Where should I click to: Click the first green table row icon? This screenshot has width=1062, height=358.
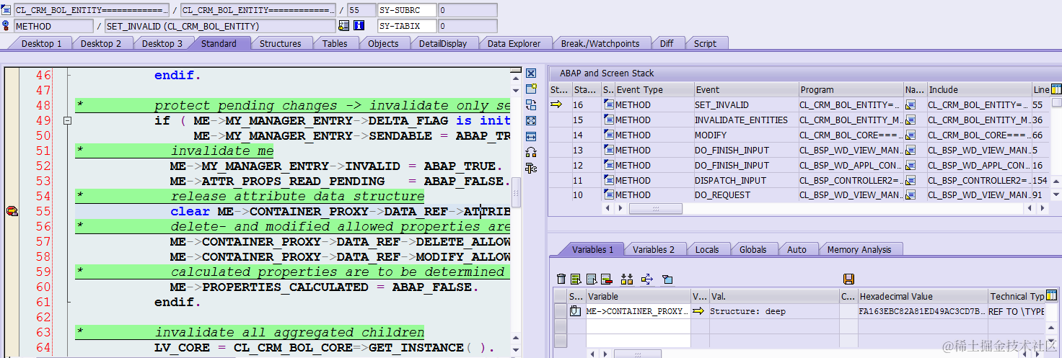576,279
